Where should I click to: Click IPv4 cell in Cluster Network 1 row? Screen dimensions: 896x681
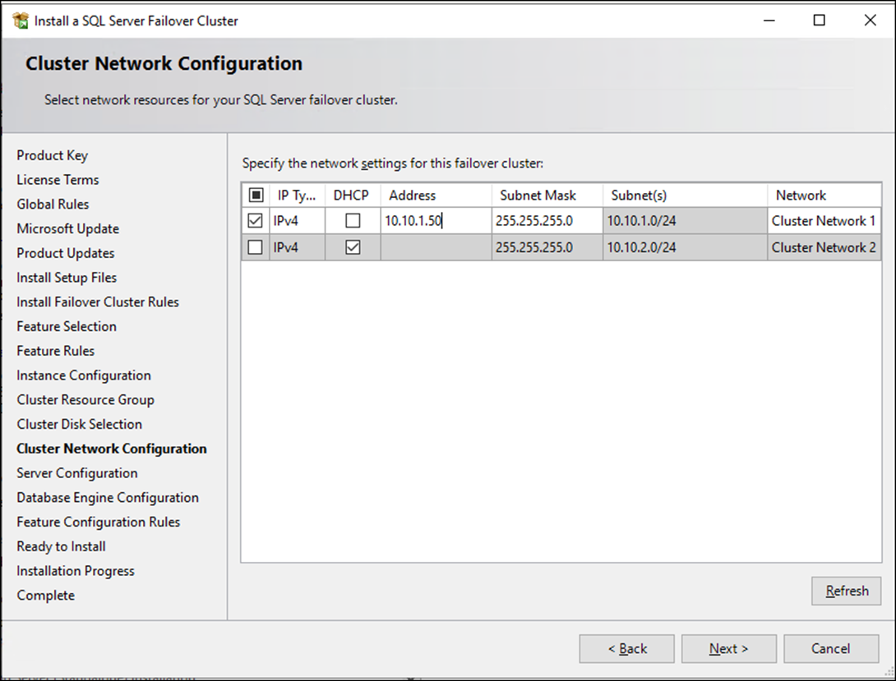(x=297, y=221)
